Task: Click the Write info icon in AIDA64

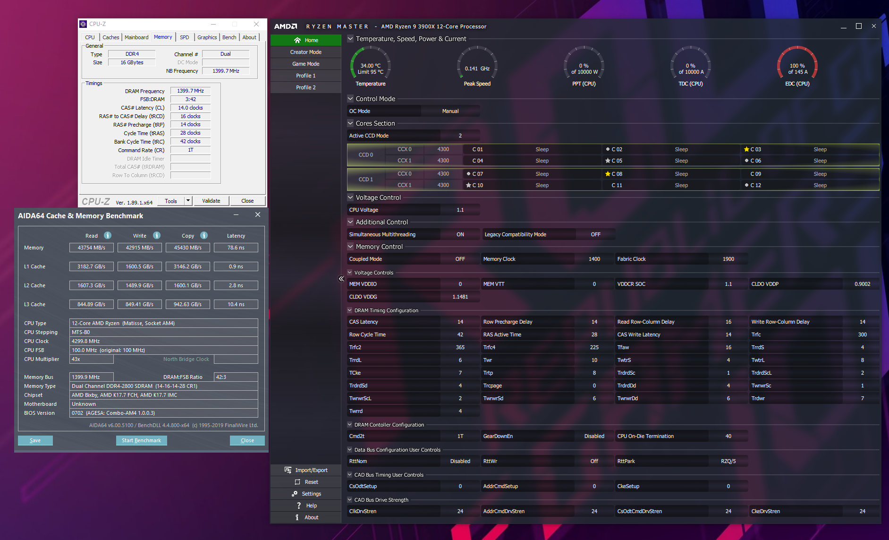Action: click(x=157, y=235)
